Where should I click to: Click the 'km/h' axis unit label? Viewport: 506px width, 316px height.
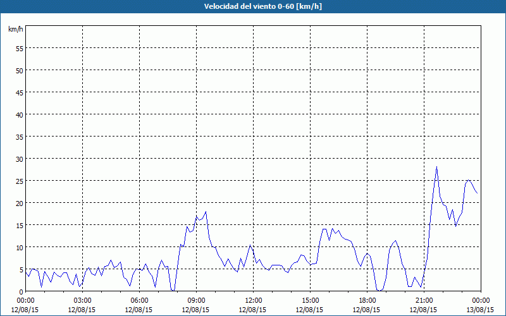(16, 29)
